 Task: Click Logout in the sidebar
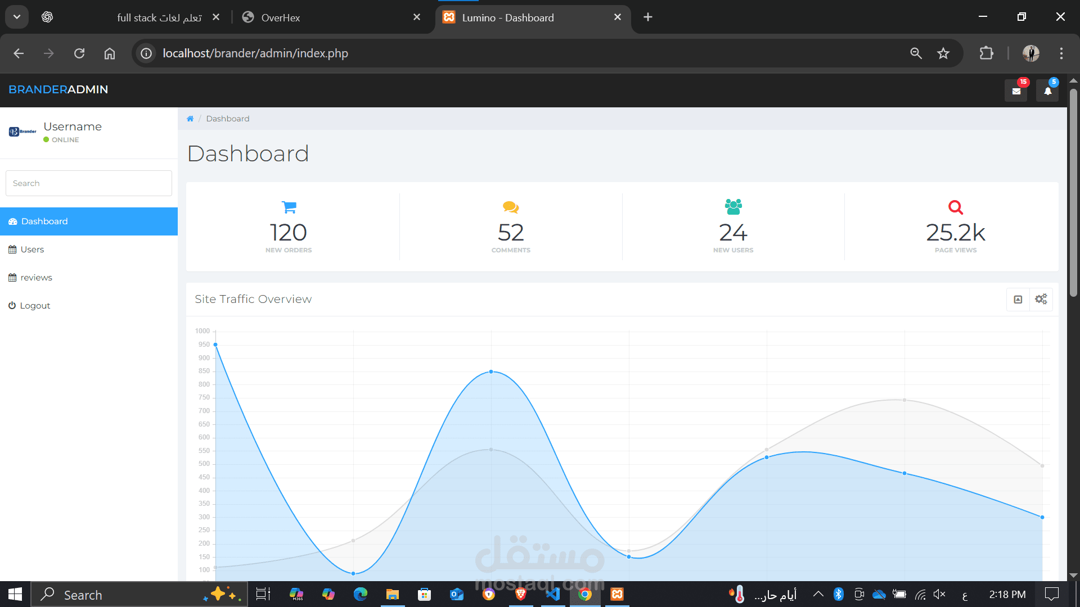35,306
